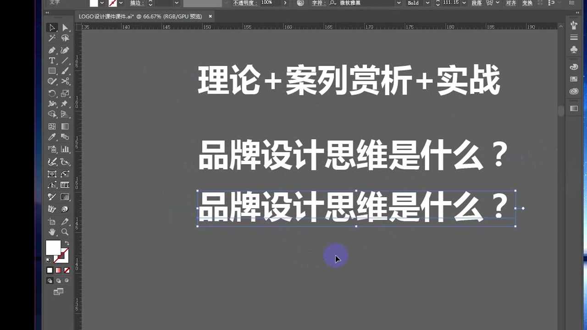Set paint mode to None
The height and width of the screenshot is (330, 587).
pos(67,270)
